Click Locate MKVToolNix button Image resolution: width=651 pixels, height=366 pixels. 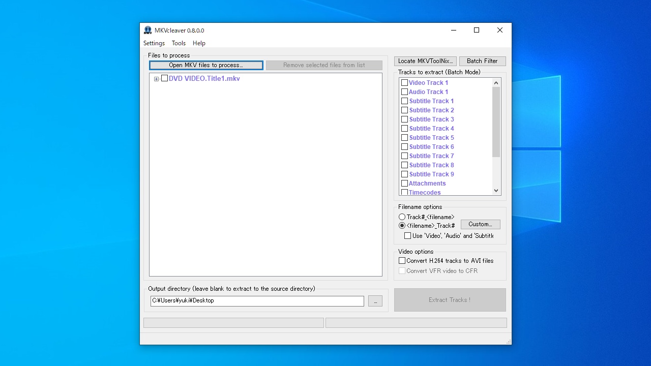(x=425, y=61)
